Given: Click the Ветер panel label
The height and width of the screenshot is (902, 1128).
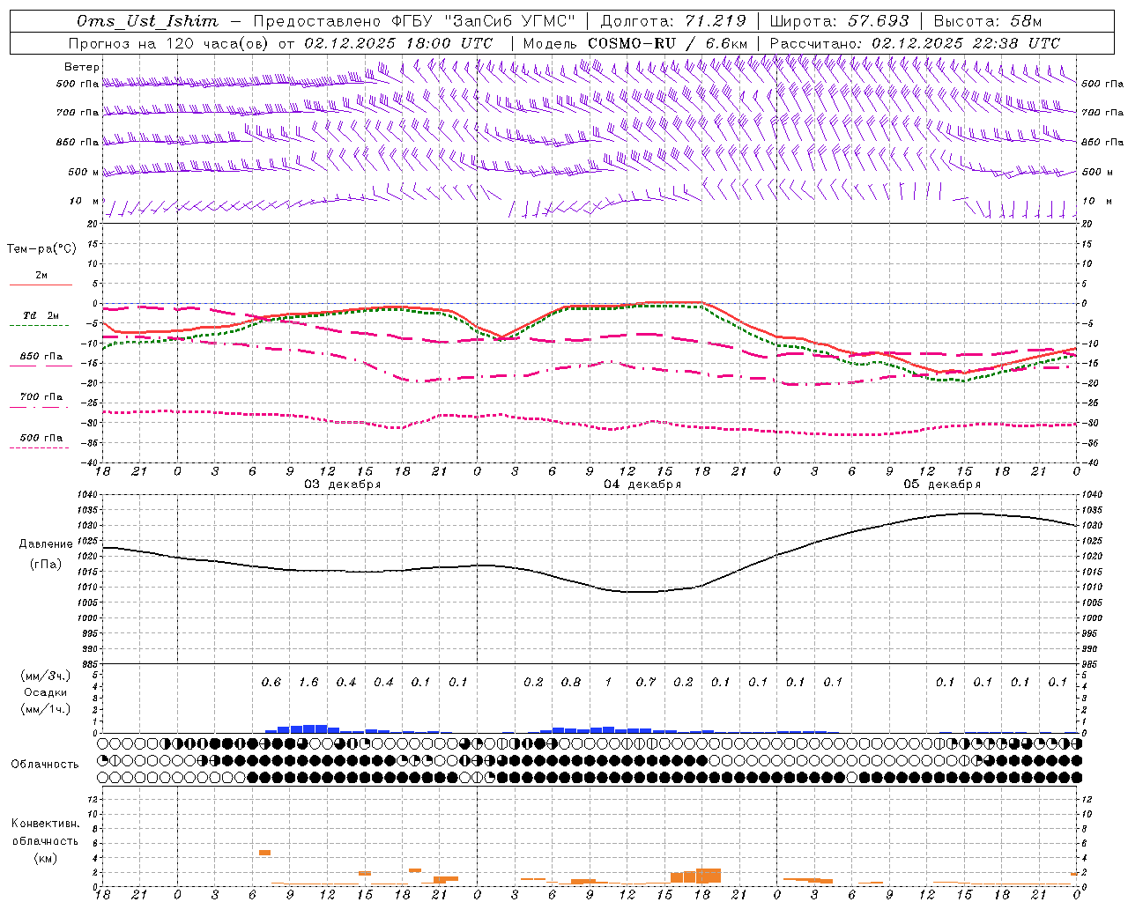Looking at the screenshot, I should (x=82, y=67).
